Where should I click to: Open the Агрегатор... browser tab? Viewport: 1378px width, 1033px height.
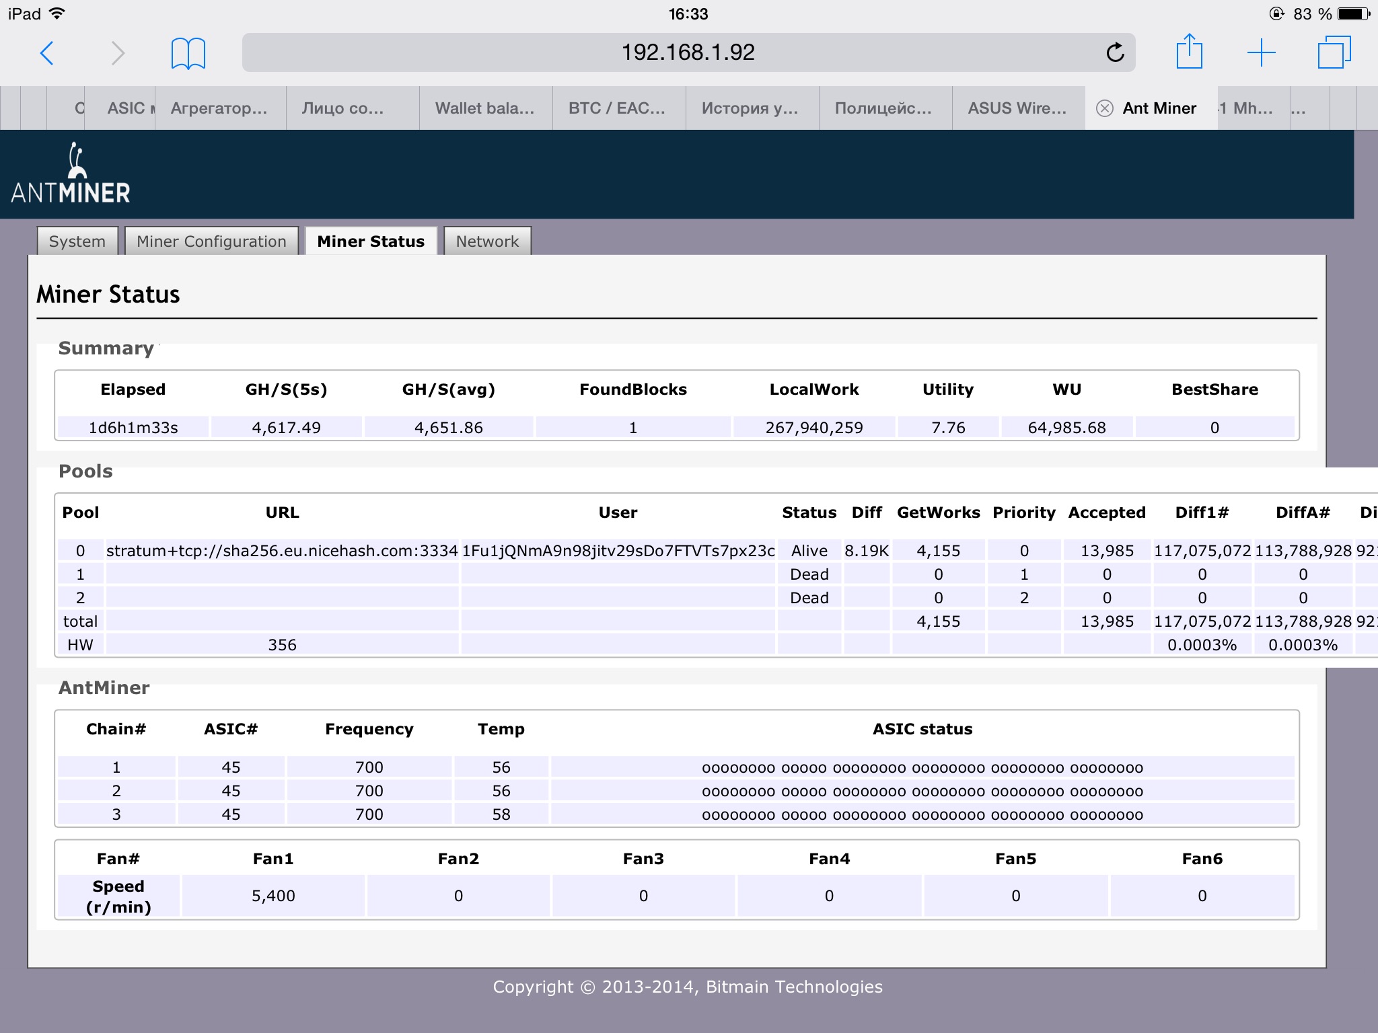[219, 108]
